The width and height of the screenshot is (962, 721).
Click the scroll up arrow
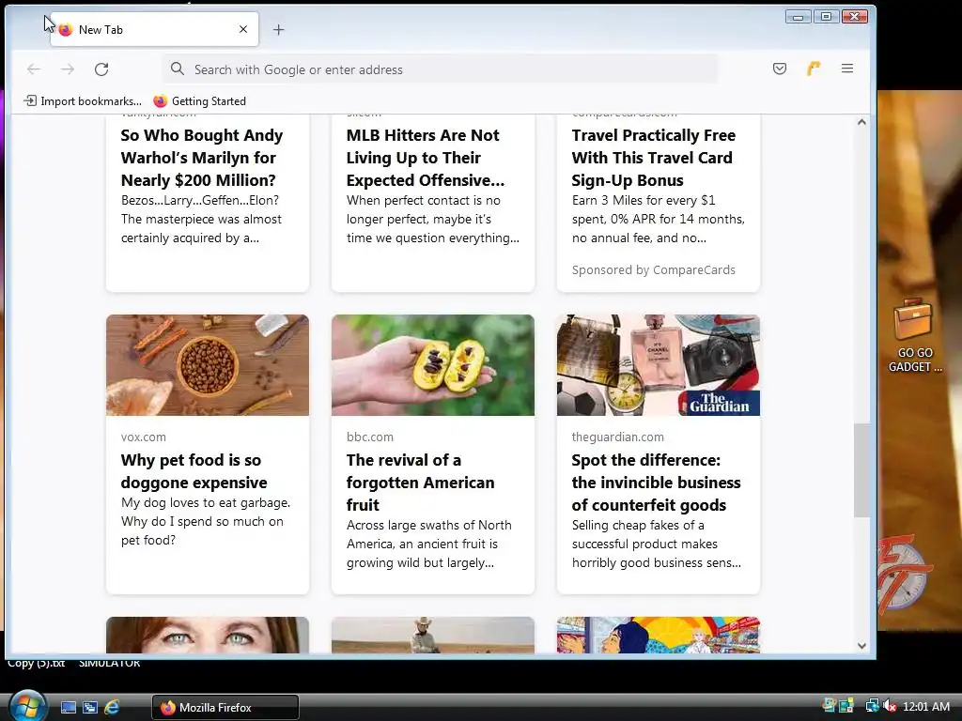click(x=861, y=122)
